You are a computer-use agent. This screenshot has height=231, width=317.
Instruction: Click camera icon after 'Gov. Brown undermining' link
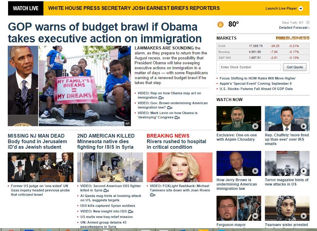click(170, 108)
